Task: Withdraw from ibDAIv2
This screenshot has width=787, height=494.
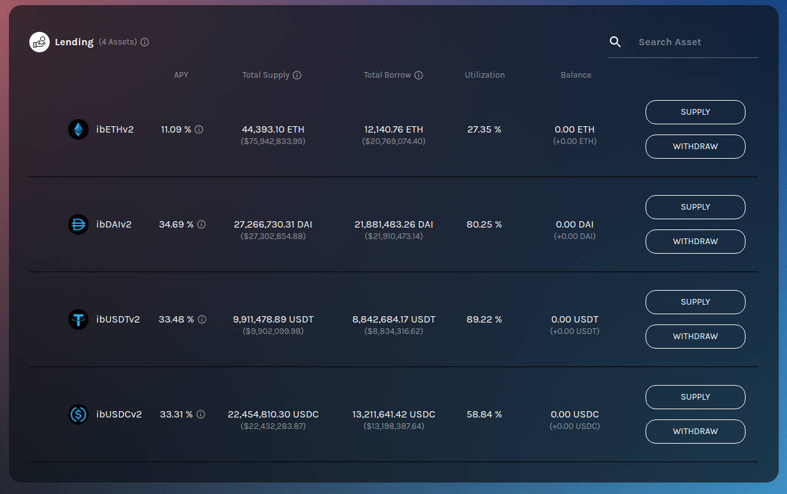Action: [x=695, y=242]
